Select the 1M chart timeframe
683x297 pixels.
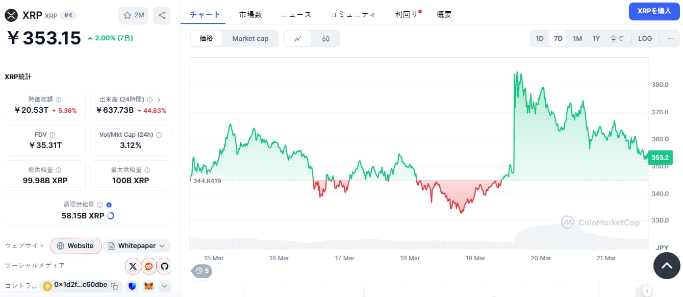577,38
